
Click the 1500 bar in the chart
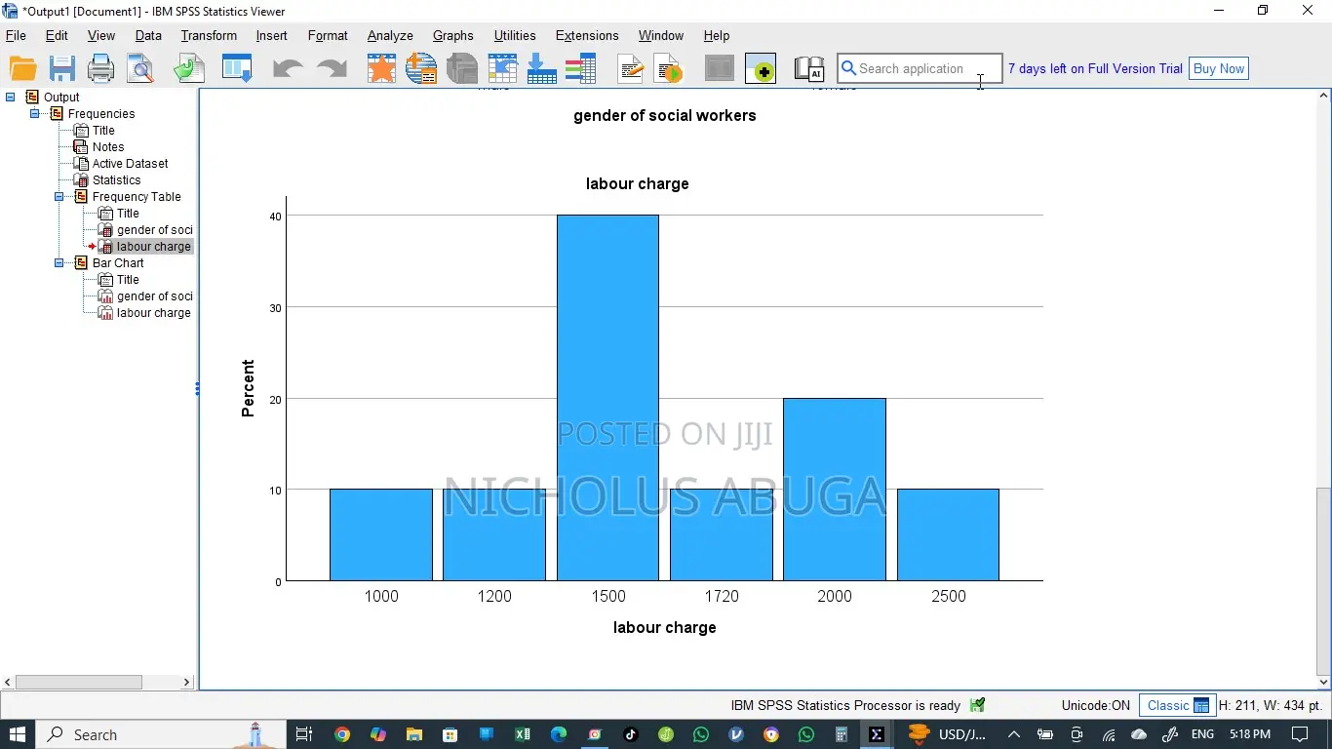(607, 398)
